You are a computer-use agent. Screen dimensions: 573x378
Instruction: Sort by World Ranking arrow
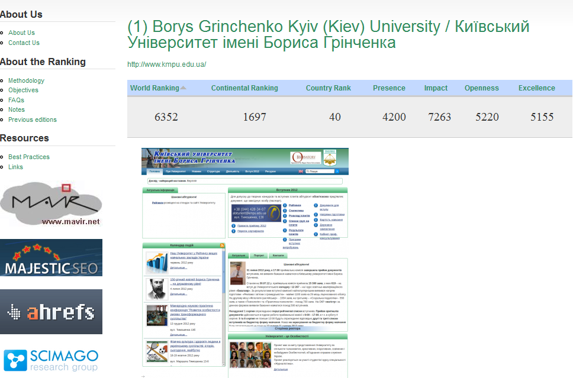pyautogui.click(x=184, y=88)
